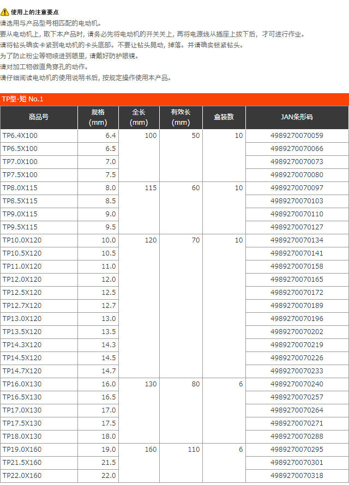Select product number TP12.7X120 cell

coord(22,306)
